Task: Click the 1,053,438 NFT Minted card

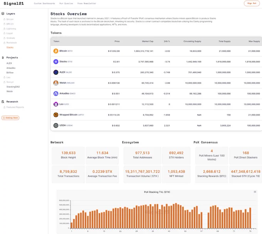Action: [176, 174]
